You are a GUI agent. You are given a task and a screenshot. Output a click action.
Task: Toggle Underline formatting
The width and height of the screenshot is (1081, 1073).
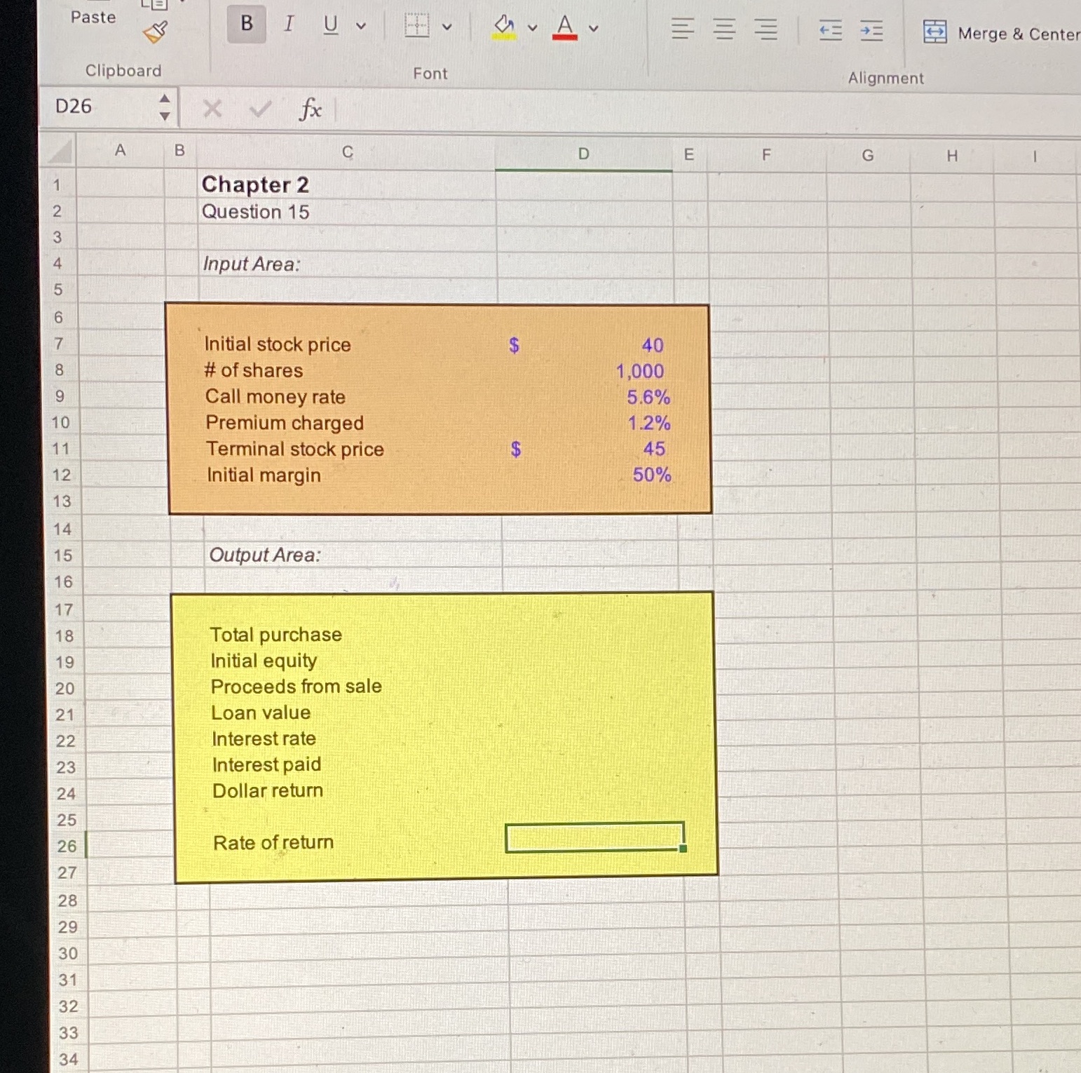tap(331, 25)
